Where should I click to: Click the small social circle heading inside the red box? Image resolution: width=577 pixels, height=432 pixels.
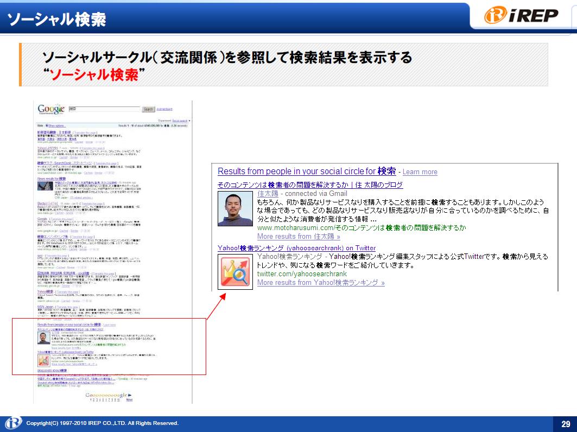click(x=69, y=325)
